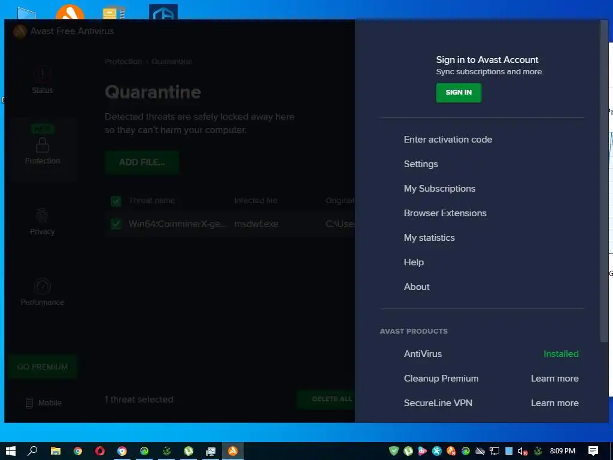Click Learn more next to Cleanup Premium

pyautogui.click(x=554, y=379)
